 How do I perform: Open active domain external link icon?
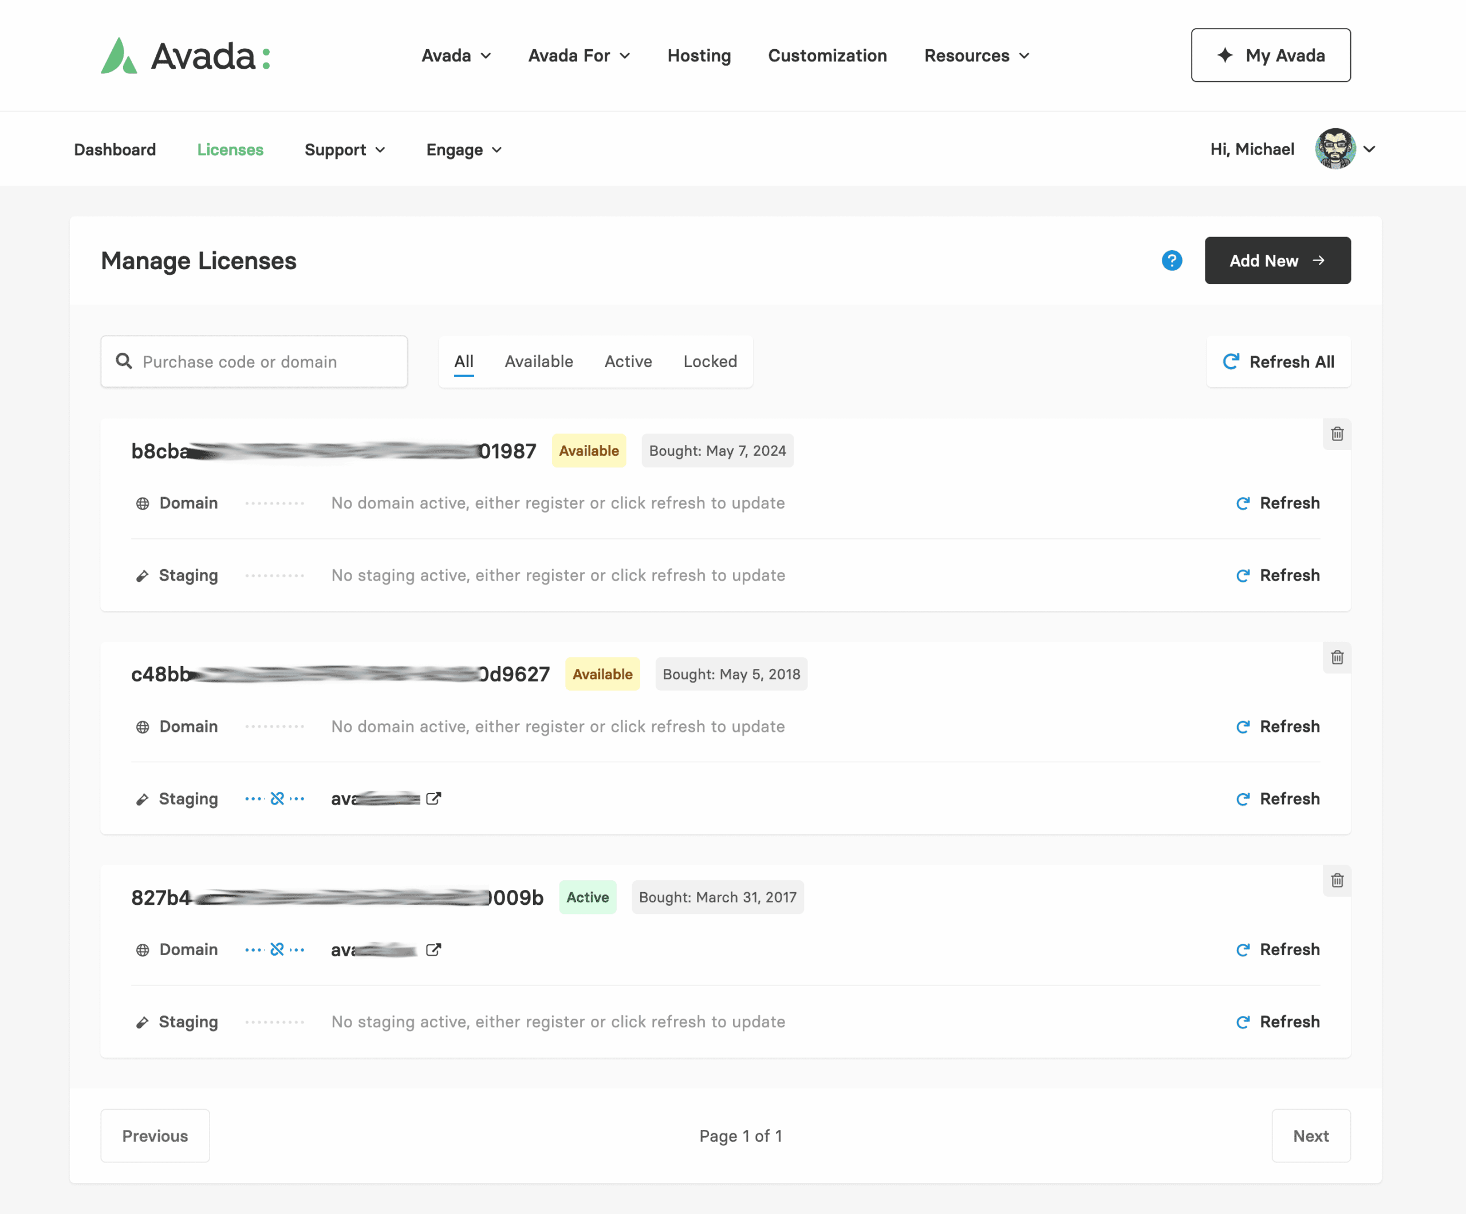(434, 949)
